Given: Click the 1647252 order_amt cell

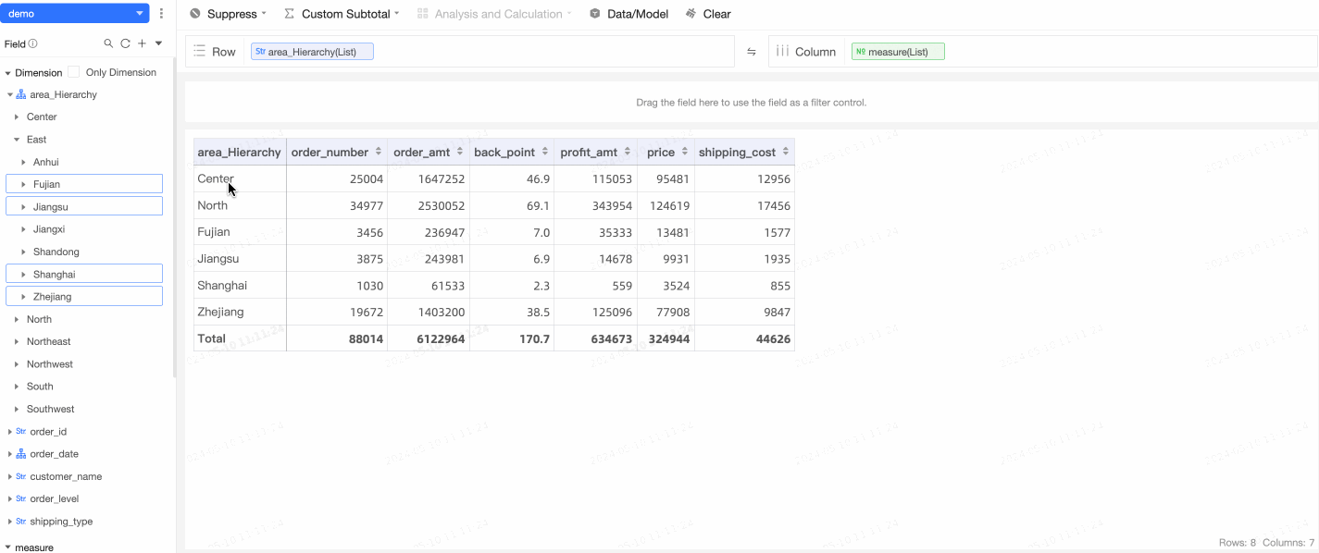Looking at the screenshot, I should coord(429,179).
